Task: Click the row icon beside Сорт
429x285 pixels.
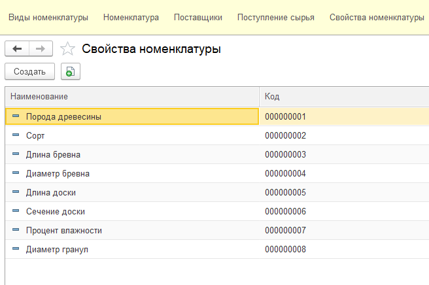Action: pyautogui.click(x=16, y=135)
